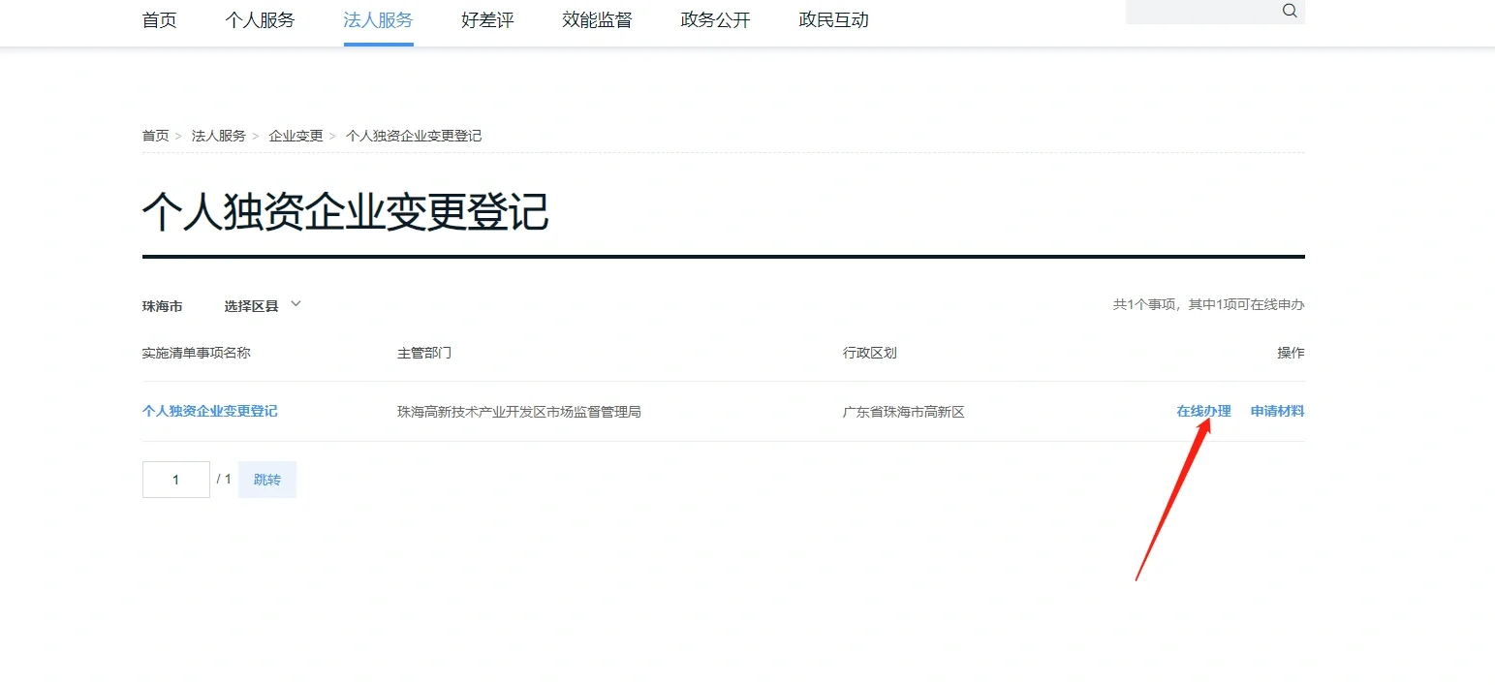1495x685 pixels.
Task: Navigate to the 企业变更 breadcrumb
Action: click(x=296, y=136)
